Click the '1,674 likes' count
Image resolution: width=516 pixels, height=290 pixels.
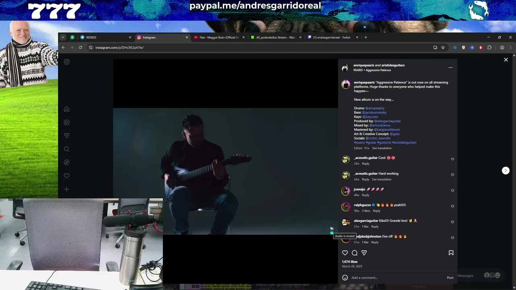click(x=350, y=262)
